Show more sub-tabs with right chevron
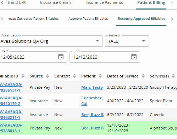 [x=172, y=19]
